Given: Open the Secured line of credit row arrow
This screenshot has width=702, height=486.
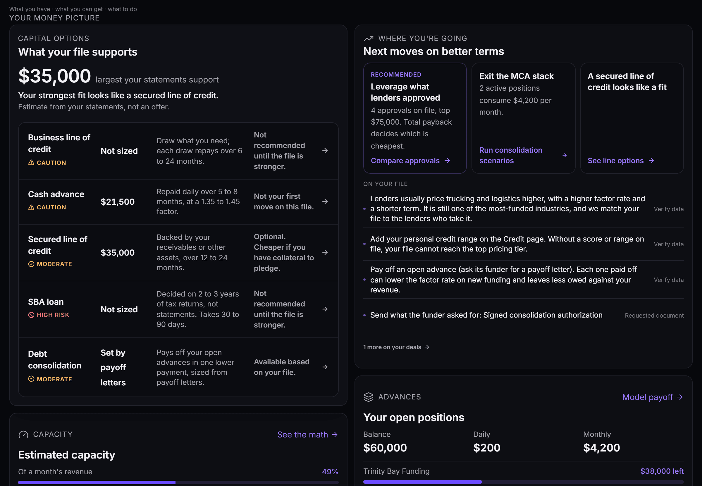Looking at the screenshot, I should click(325, 252).
